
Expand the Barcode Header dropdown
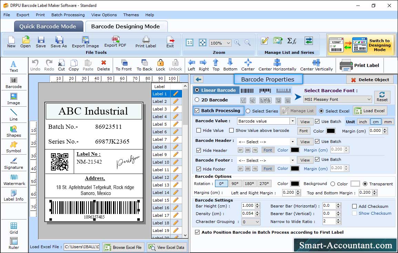pyautogui.click(x=293, y=142)
